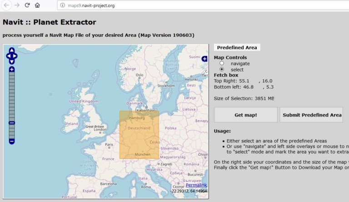Pan the map left with the left arrow

(x=9, y=56)
